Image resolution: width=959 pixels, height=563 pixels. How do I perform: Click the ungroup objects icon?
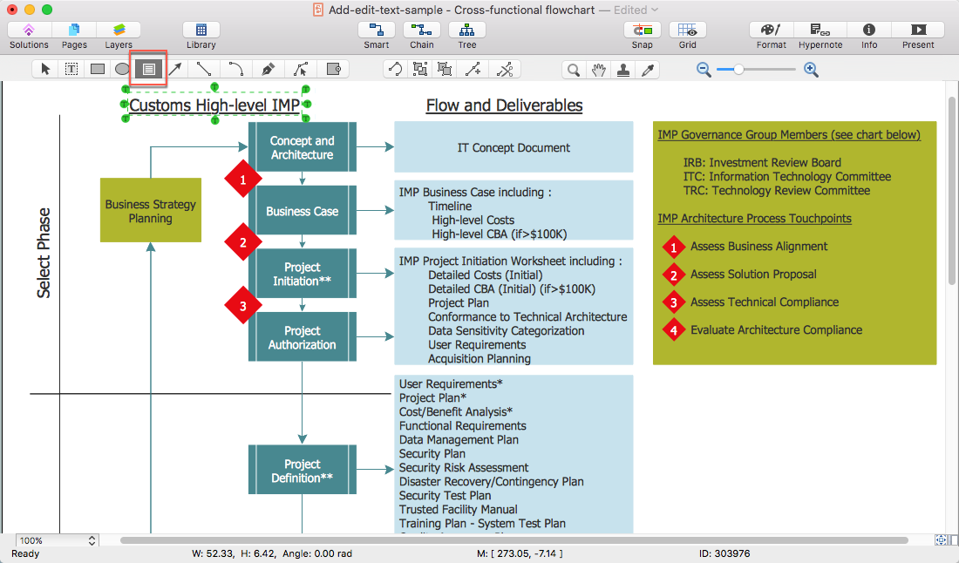click(445, 69)
